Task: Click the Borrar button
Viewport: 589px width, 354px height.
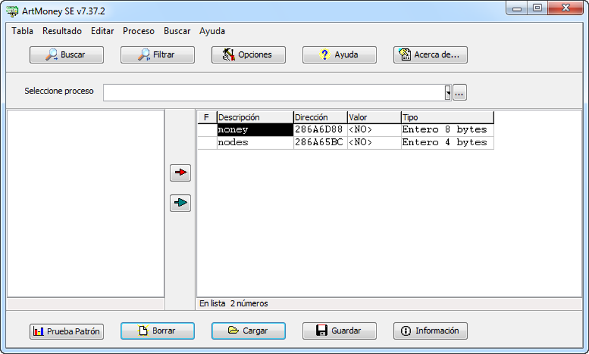Action: [158, 331]
